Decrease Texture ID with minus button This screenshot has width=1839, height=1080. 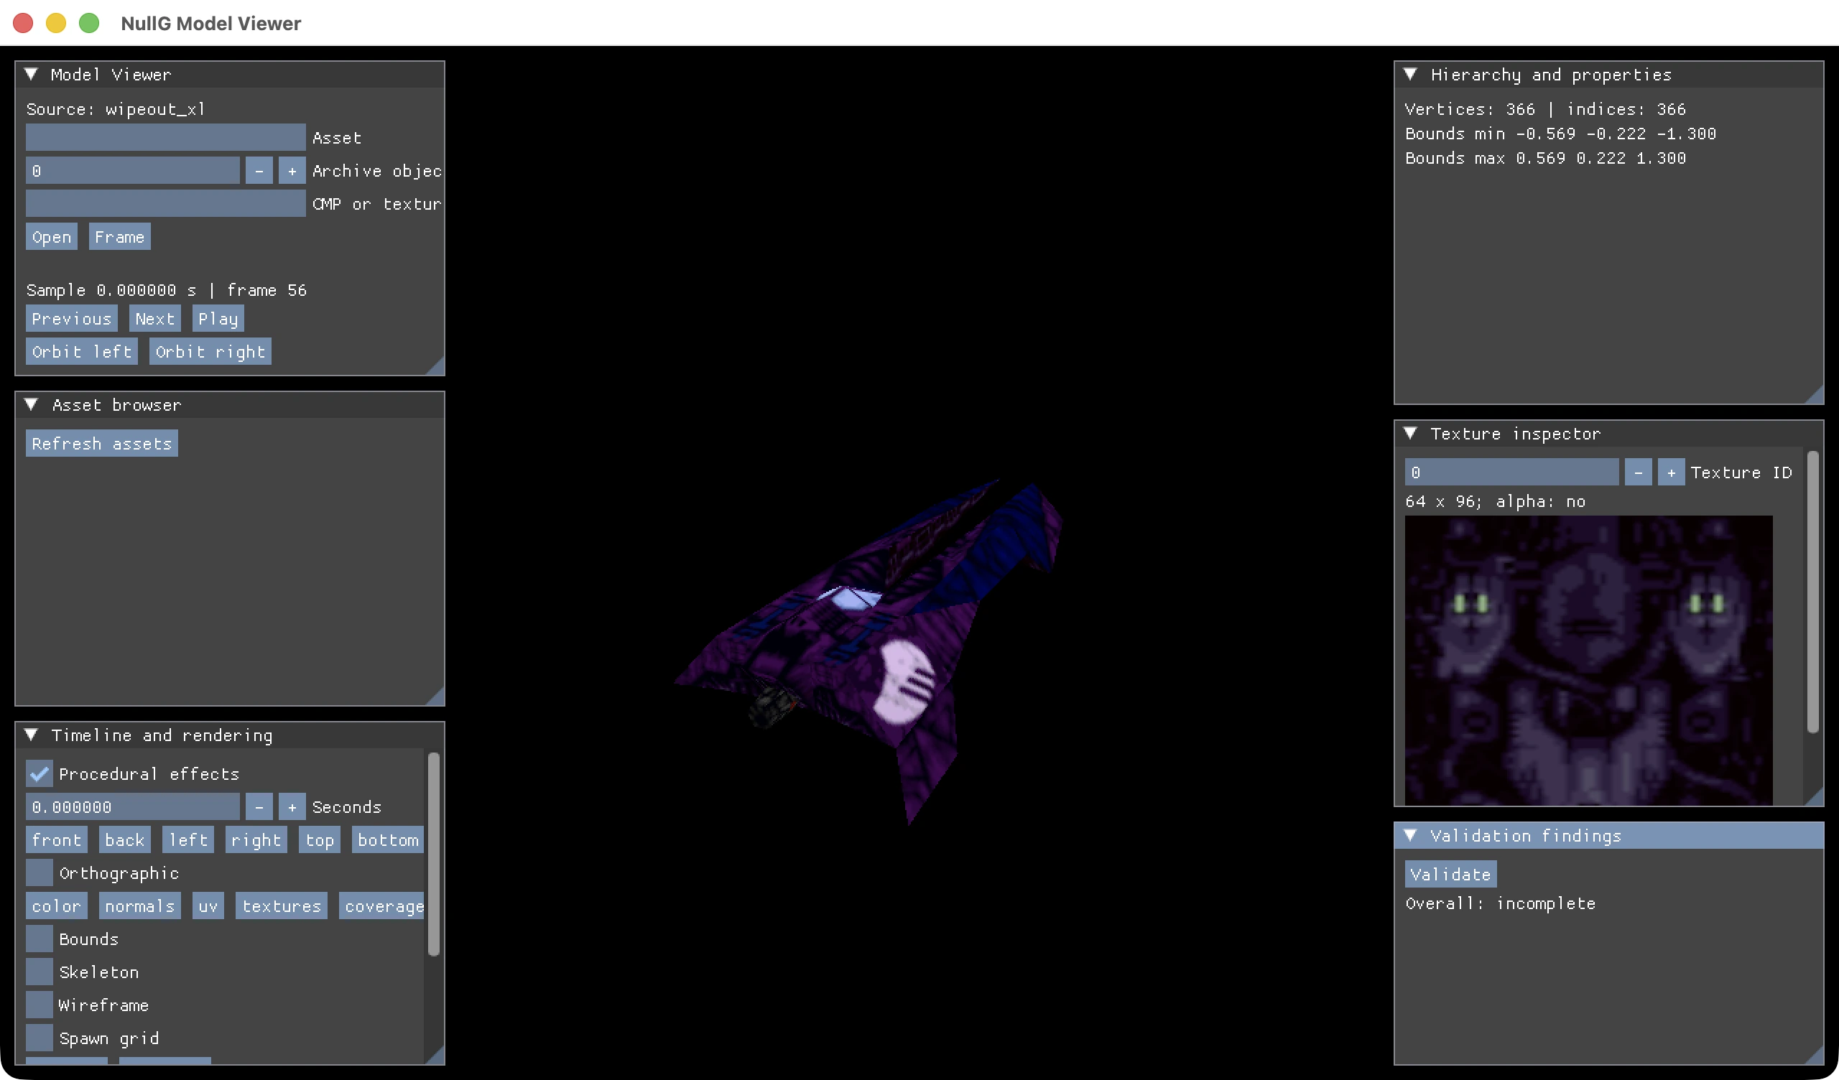click(1639, 472)
